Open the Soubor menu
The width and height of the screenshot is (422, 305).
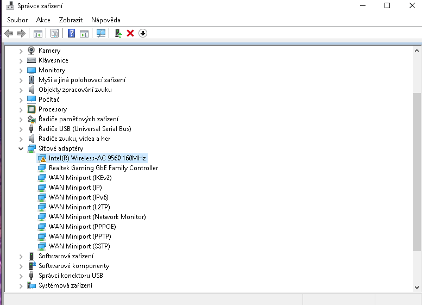pos(17,20)
